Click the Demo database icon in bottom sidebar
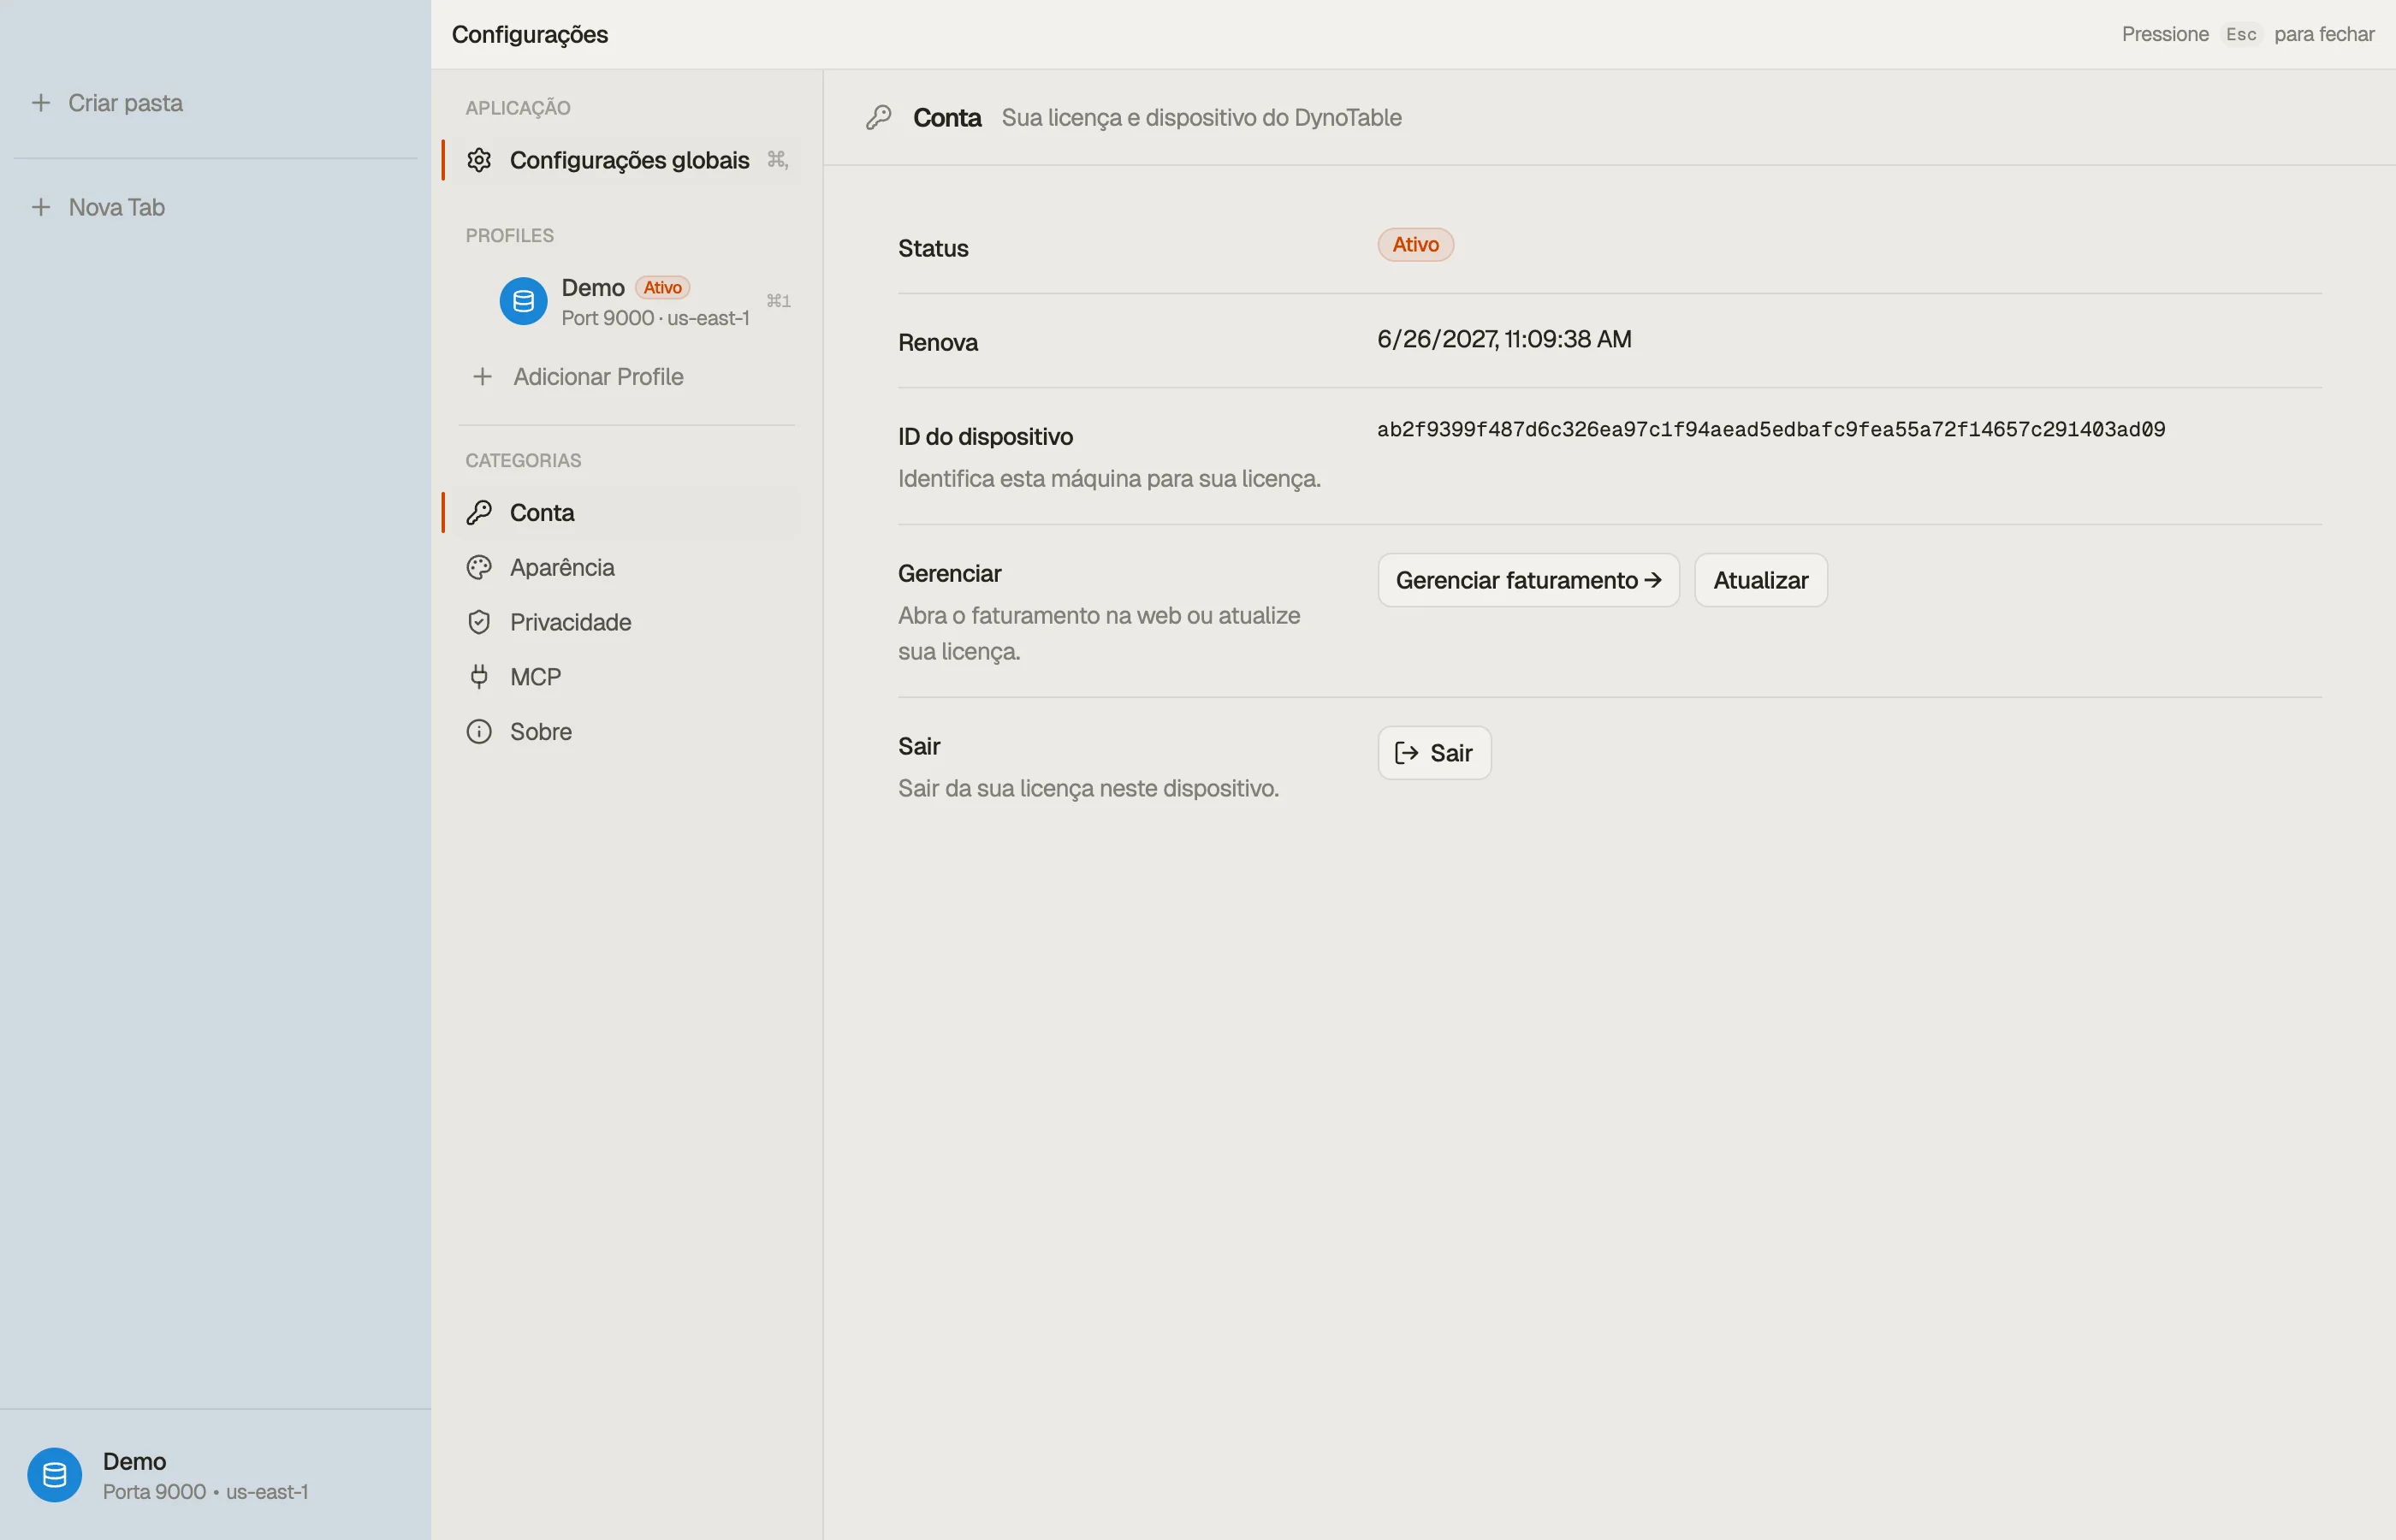Screen dimensions: 2396x1540 coord(54,1475)
